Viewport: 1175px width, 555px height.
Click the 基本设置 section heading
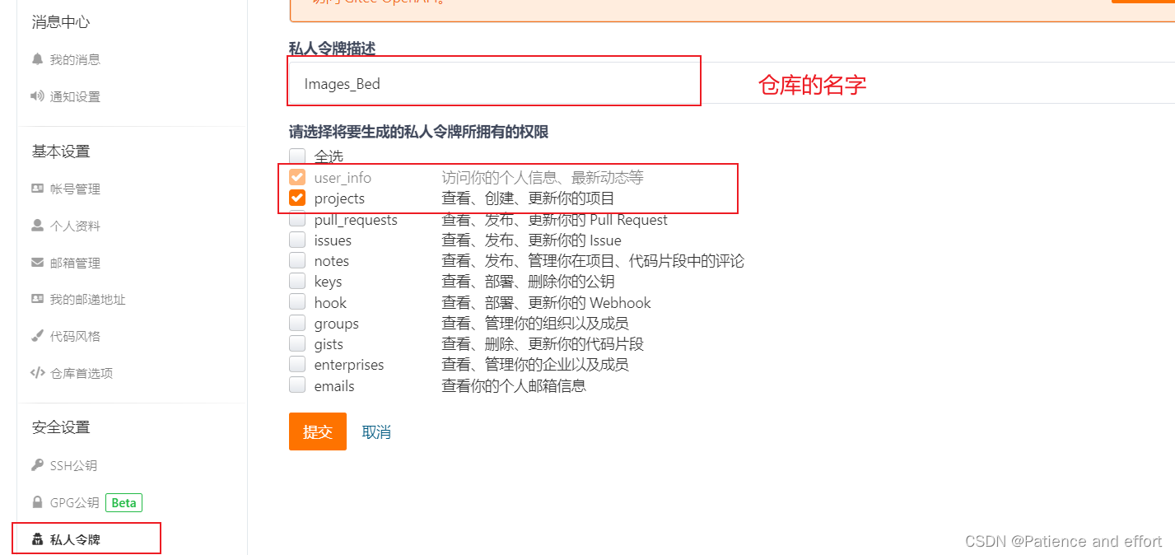pyautogui.click(x=61, y=152)
